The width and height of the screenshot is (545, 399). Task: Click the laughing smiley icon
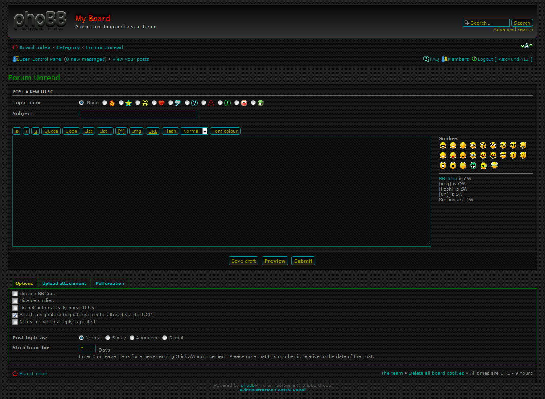click(x=523, y=145)
